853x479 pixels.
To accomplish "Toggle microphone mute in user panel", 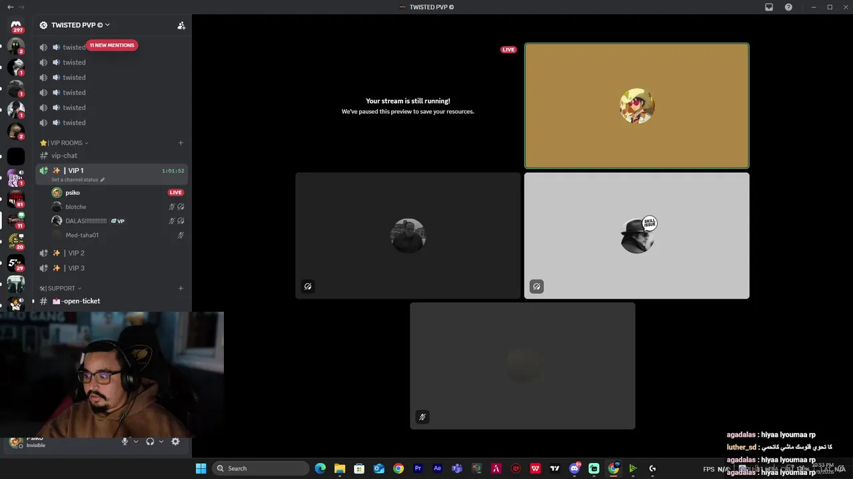I will pos(124,441).
